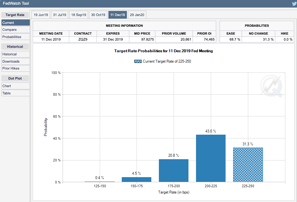Click the 31 Dec 2019 expiry cell
This screenshot has width=297, height=202.
pos(113,39)
